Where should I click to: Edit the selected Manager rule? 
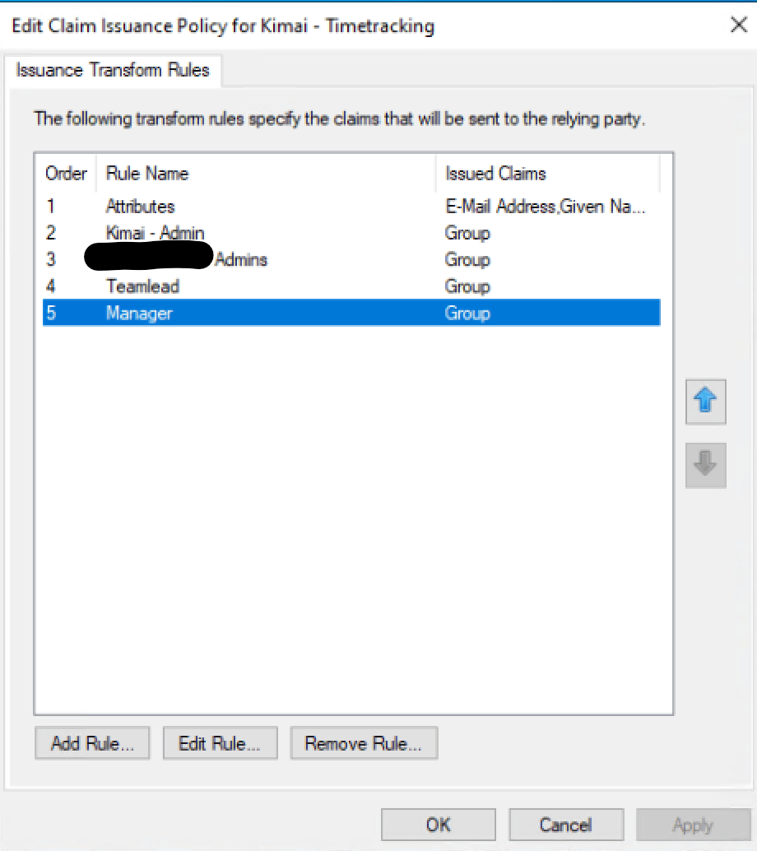220,742
